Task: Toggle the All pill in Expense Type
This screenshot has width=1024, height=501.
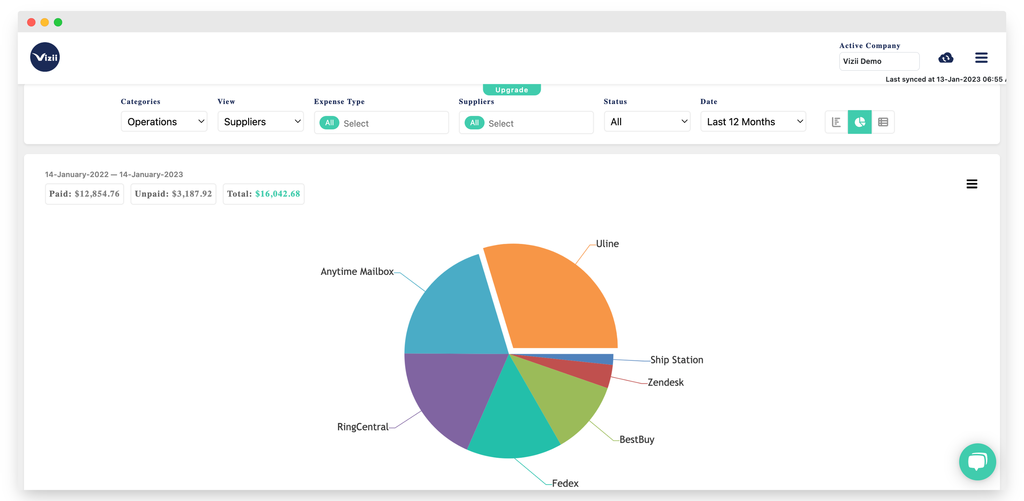Action: point(329,123)
